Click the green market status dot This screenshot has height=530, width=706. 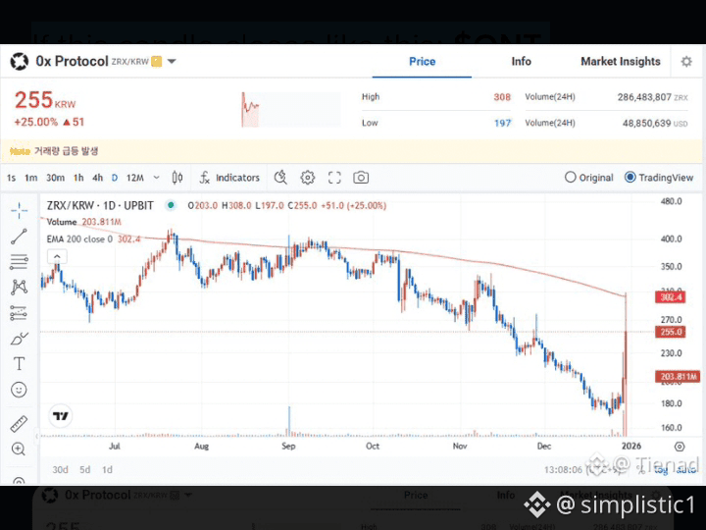(171, 205)
